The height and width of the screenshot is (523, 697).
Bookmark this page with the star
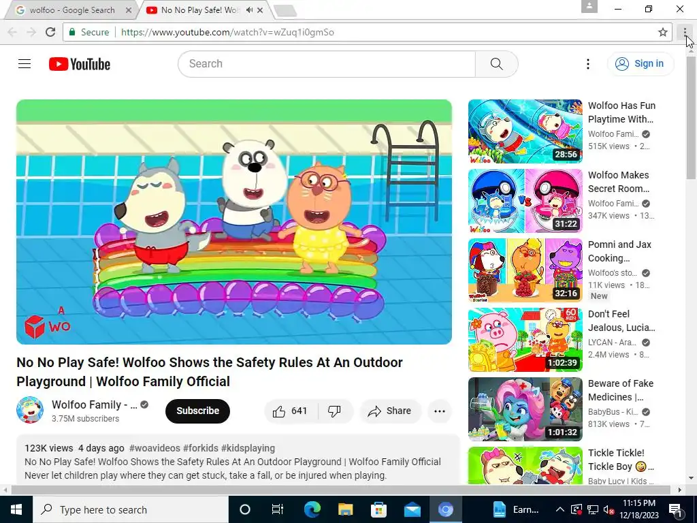tap(663, 32)
